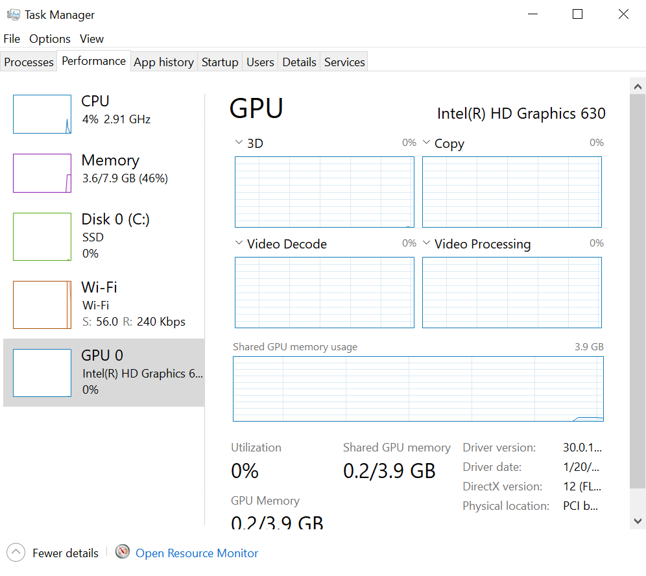Screen dimensions: 646x576
Task: Open the Options menu
Action: pyautogui.click(x=49, y=39)
